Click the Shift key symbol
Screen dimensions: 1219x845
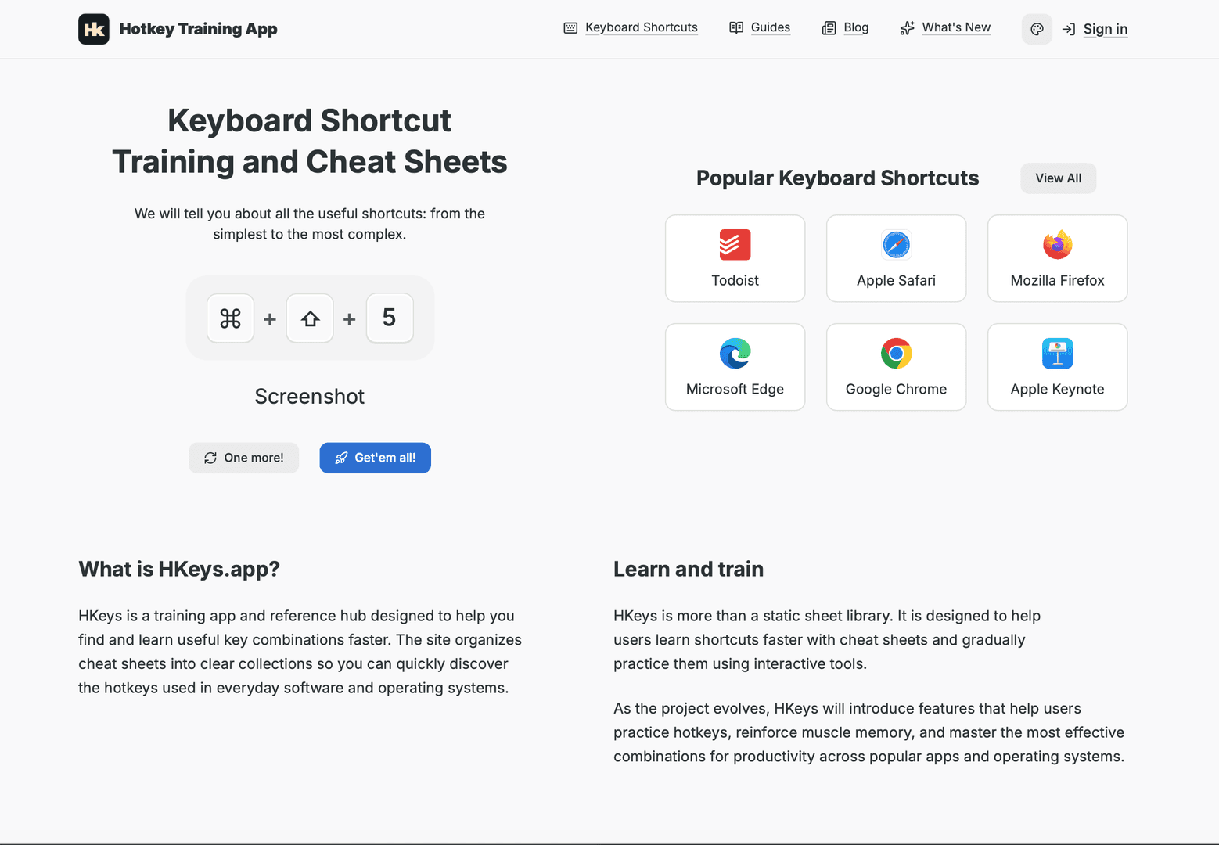point(310,318)
